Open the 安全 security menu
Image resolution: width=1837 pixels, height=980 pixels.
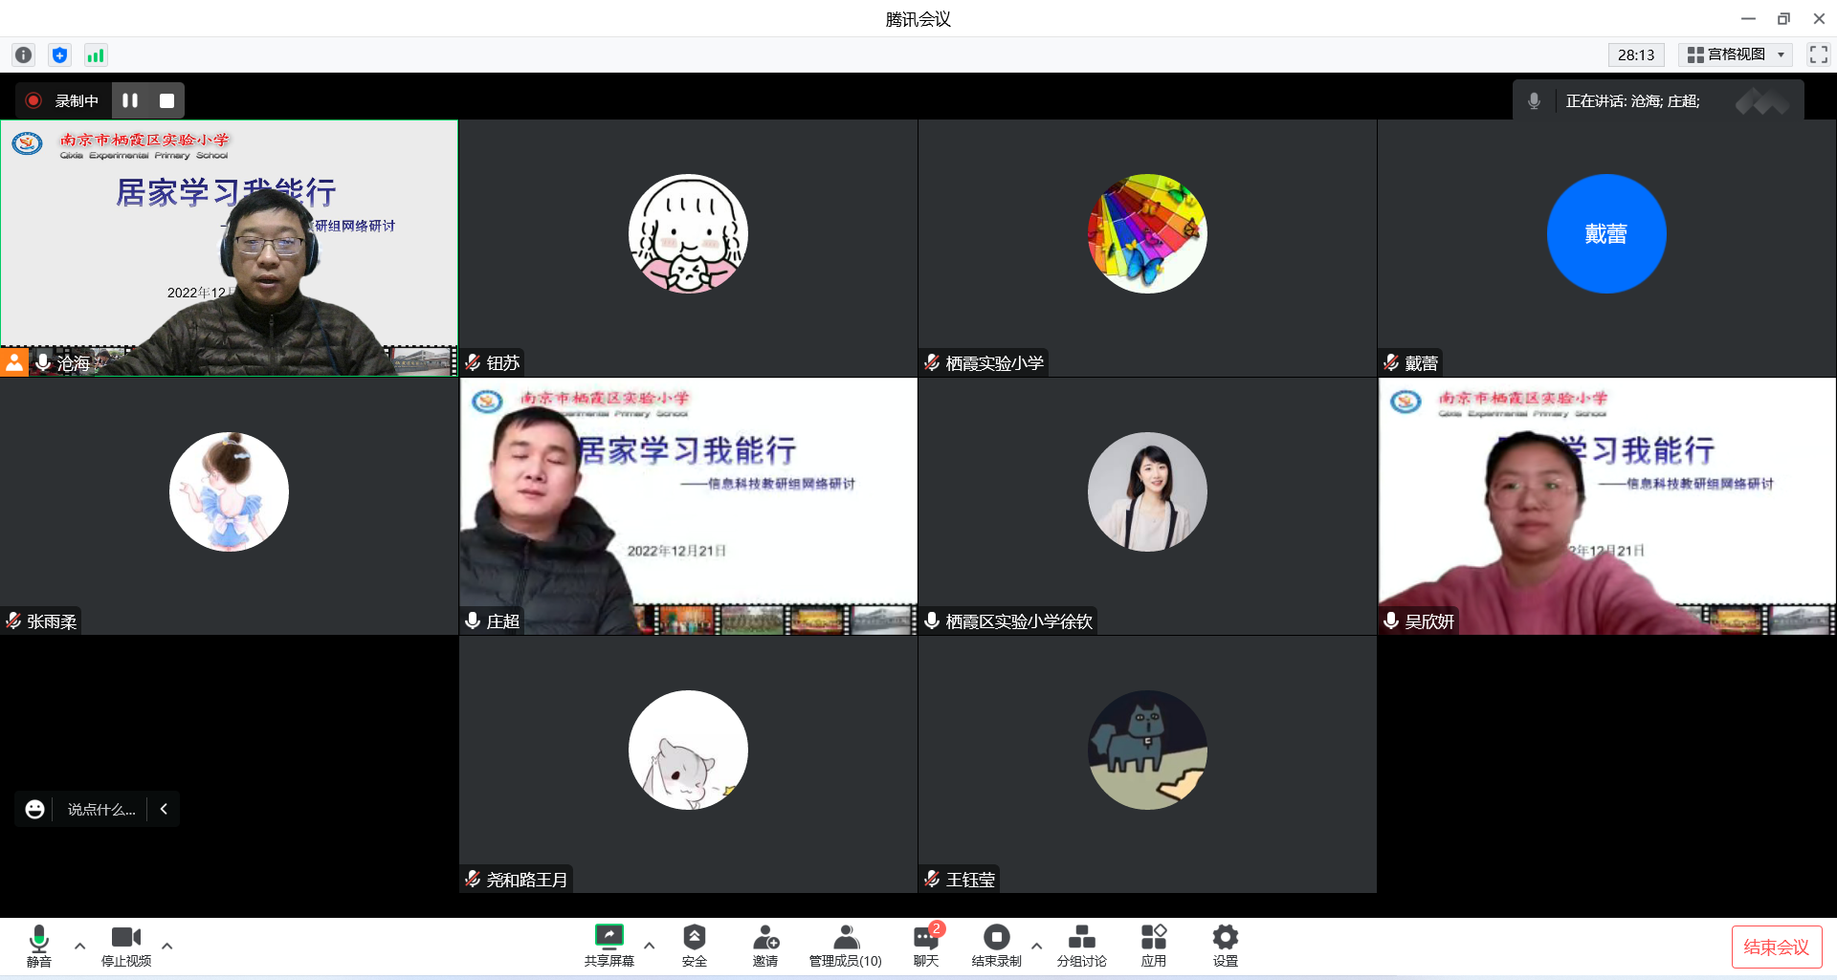click(x=695, y=946)
